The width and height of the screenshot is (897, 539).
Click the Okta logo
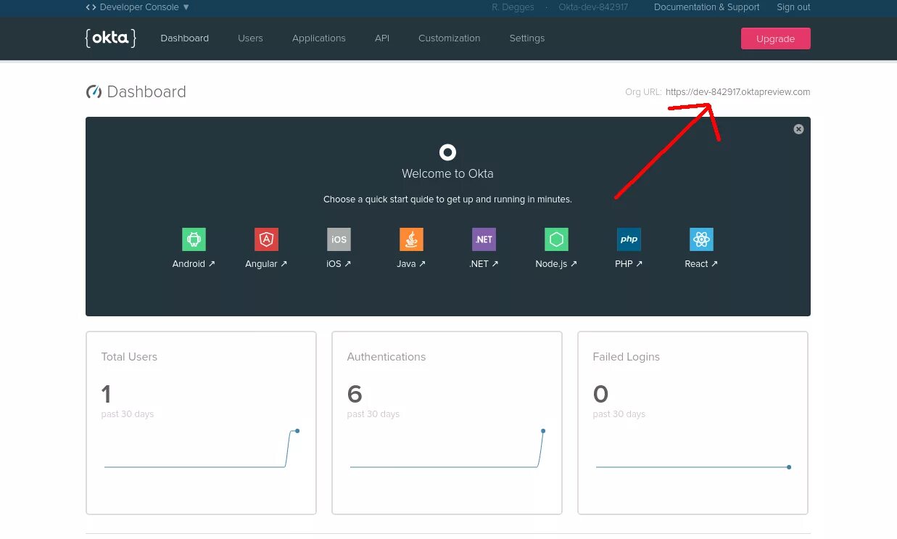[110, 38]
